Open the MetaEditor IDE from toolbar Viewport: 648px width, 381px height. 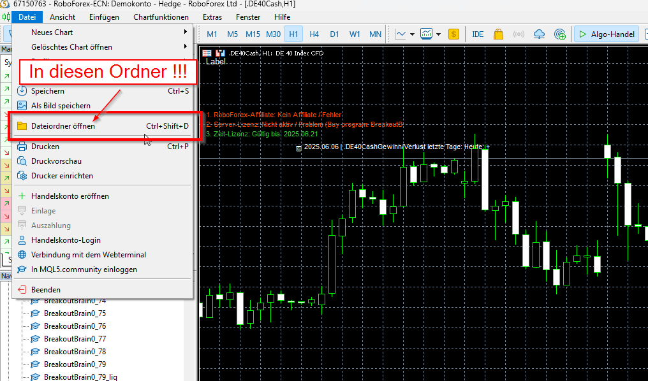coord(478,34)
